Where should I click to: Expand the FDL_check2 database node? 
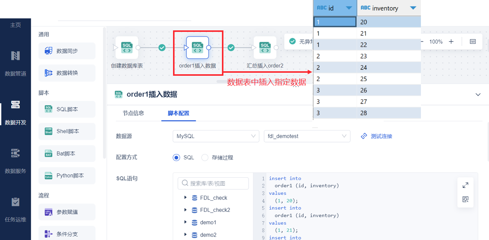(x=185, y=210)
